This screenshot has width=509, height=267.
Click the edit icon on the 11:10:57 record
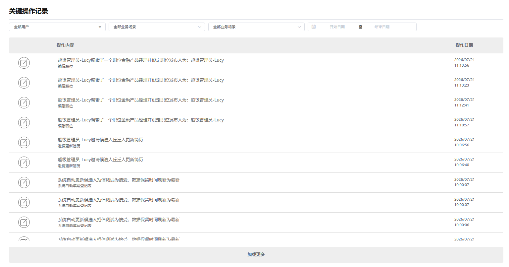pos(24,122)
